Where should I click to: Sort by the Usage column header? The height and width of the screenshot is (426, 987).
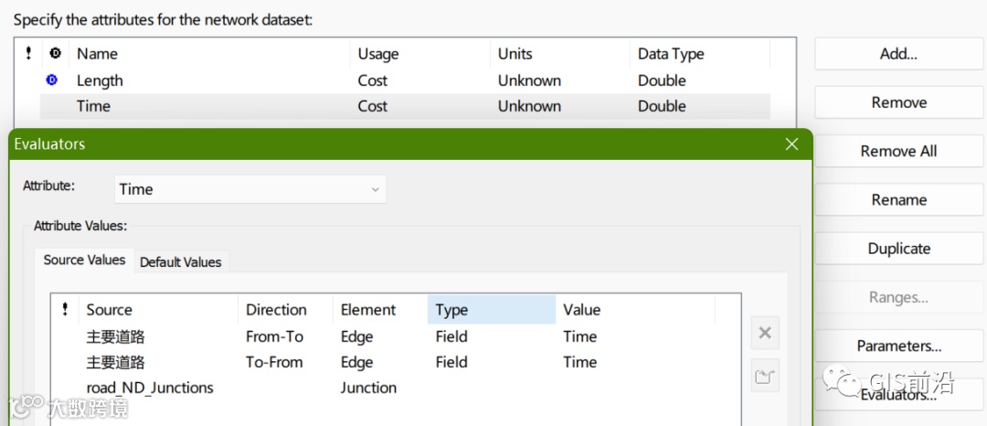(x=378, y=54)
